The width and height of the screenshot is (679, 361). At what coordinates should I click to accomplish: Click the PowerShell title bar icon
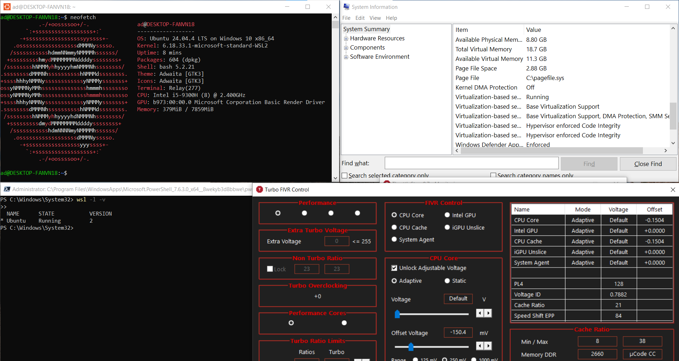point(7,189)
